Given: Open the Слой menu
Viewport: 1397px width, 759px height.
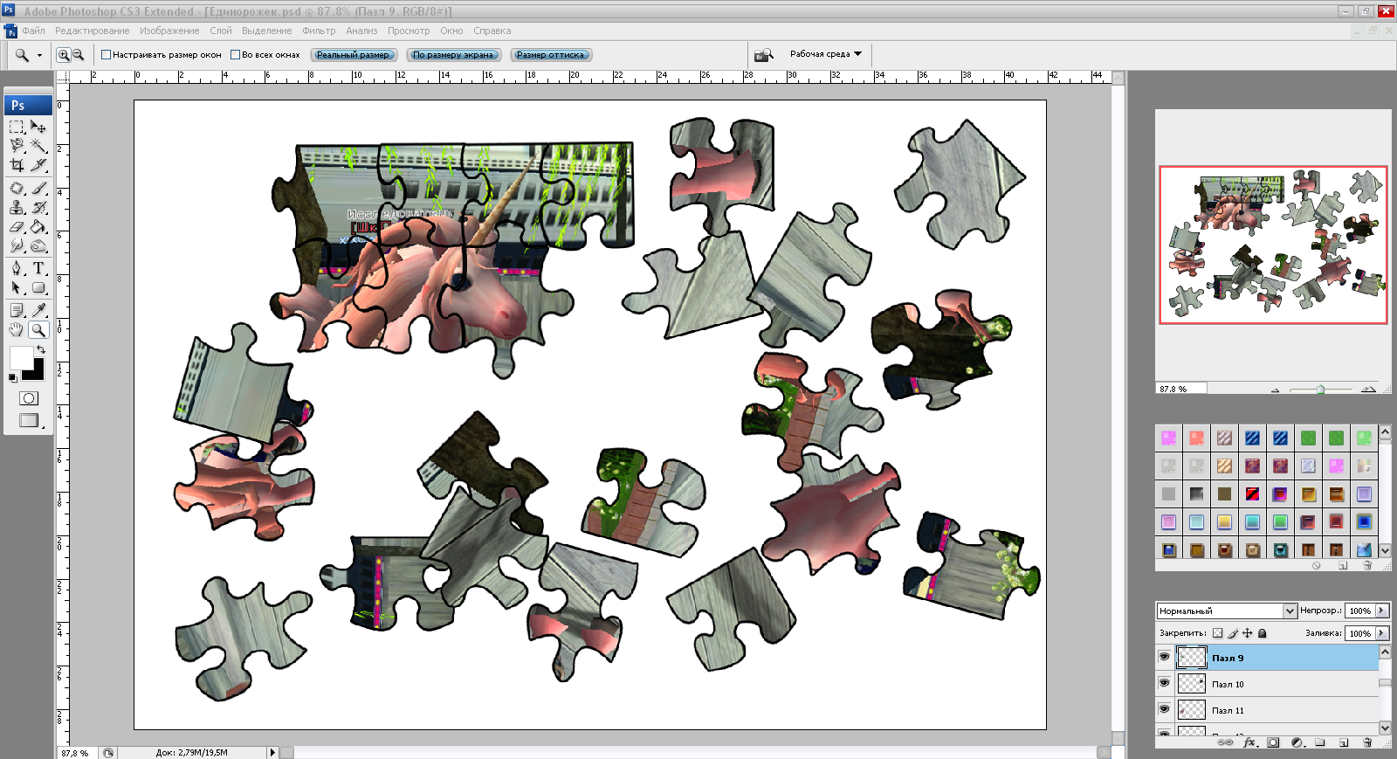Looking at the screenshot, I should point(221,31).
